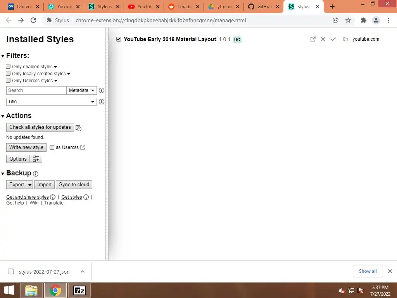The width and height of the screenshot is (397, 298).
Task: Open the Chrome profile avatar
Action: tap(376, 20)
